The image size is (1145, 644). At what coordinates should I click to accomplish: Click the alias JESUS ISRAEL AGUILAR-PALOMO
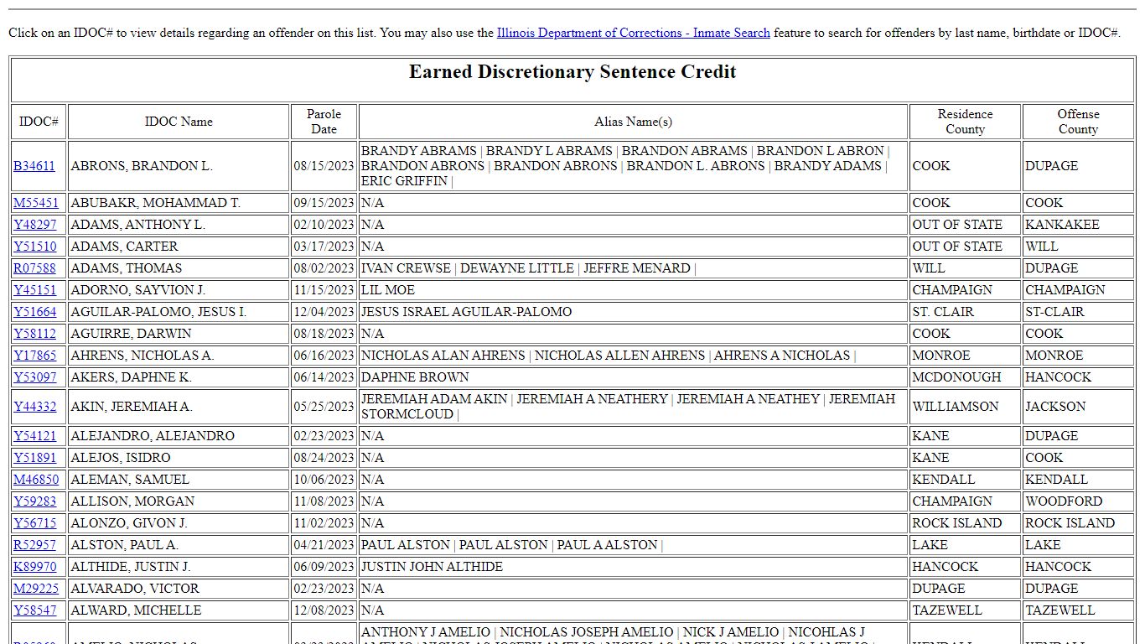click(x=466, y=312)
